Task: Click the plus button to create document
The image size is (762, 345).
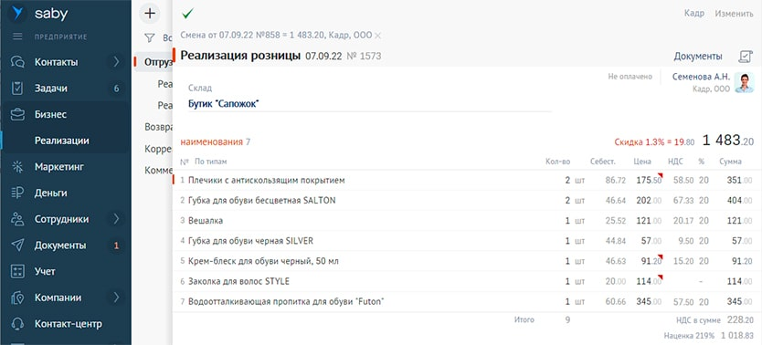Action: pos(150,13)
